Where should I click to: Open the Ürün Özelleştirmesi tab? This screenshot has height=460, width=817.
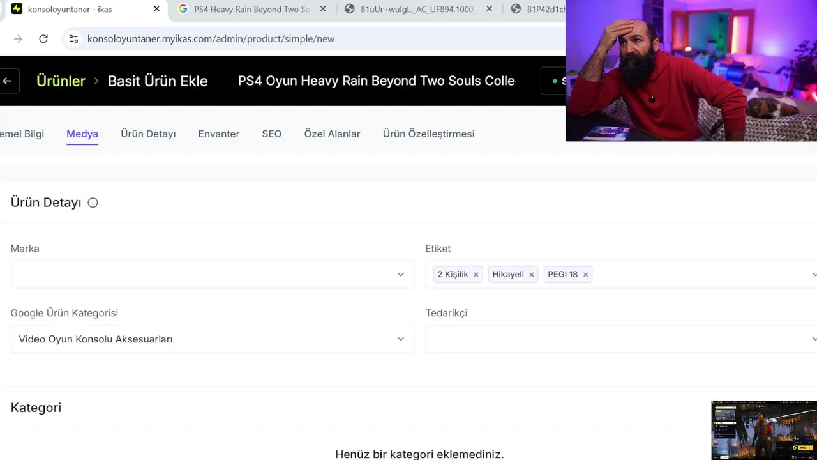tap(428, 134)
